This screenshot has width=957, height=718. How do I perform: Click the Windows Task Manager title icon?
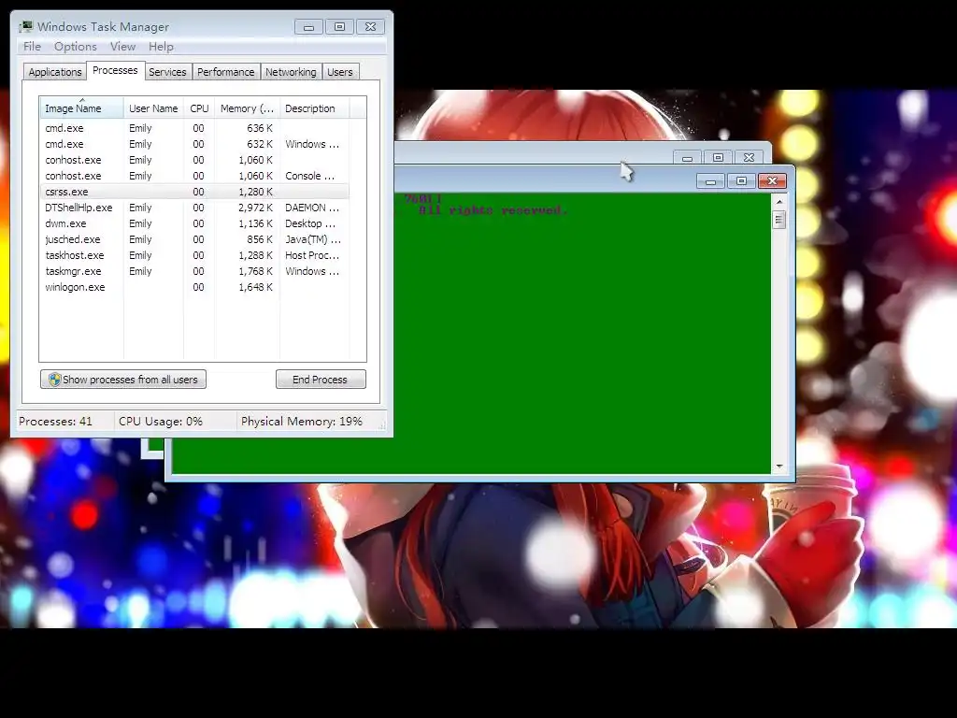point(25,26)
